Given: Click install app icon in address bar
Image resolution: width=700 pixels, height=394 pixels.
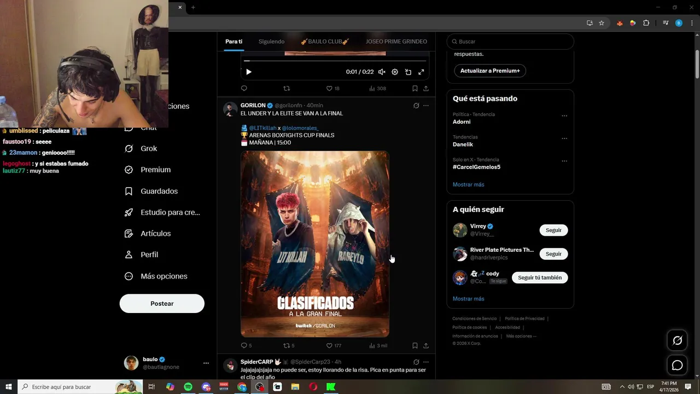Looking at the screenshot, I should tap(590, 23).
